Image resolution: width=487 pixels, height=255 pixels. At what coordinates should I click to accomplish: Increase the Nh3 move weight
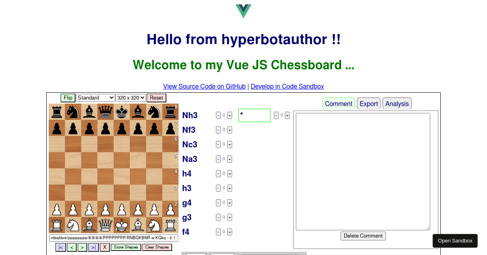click(230, 115)
